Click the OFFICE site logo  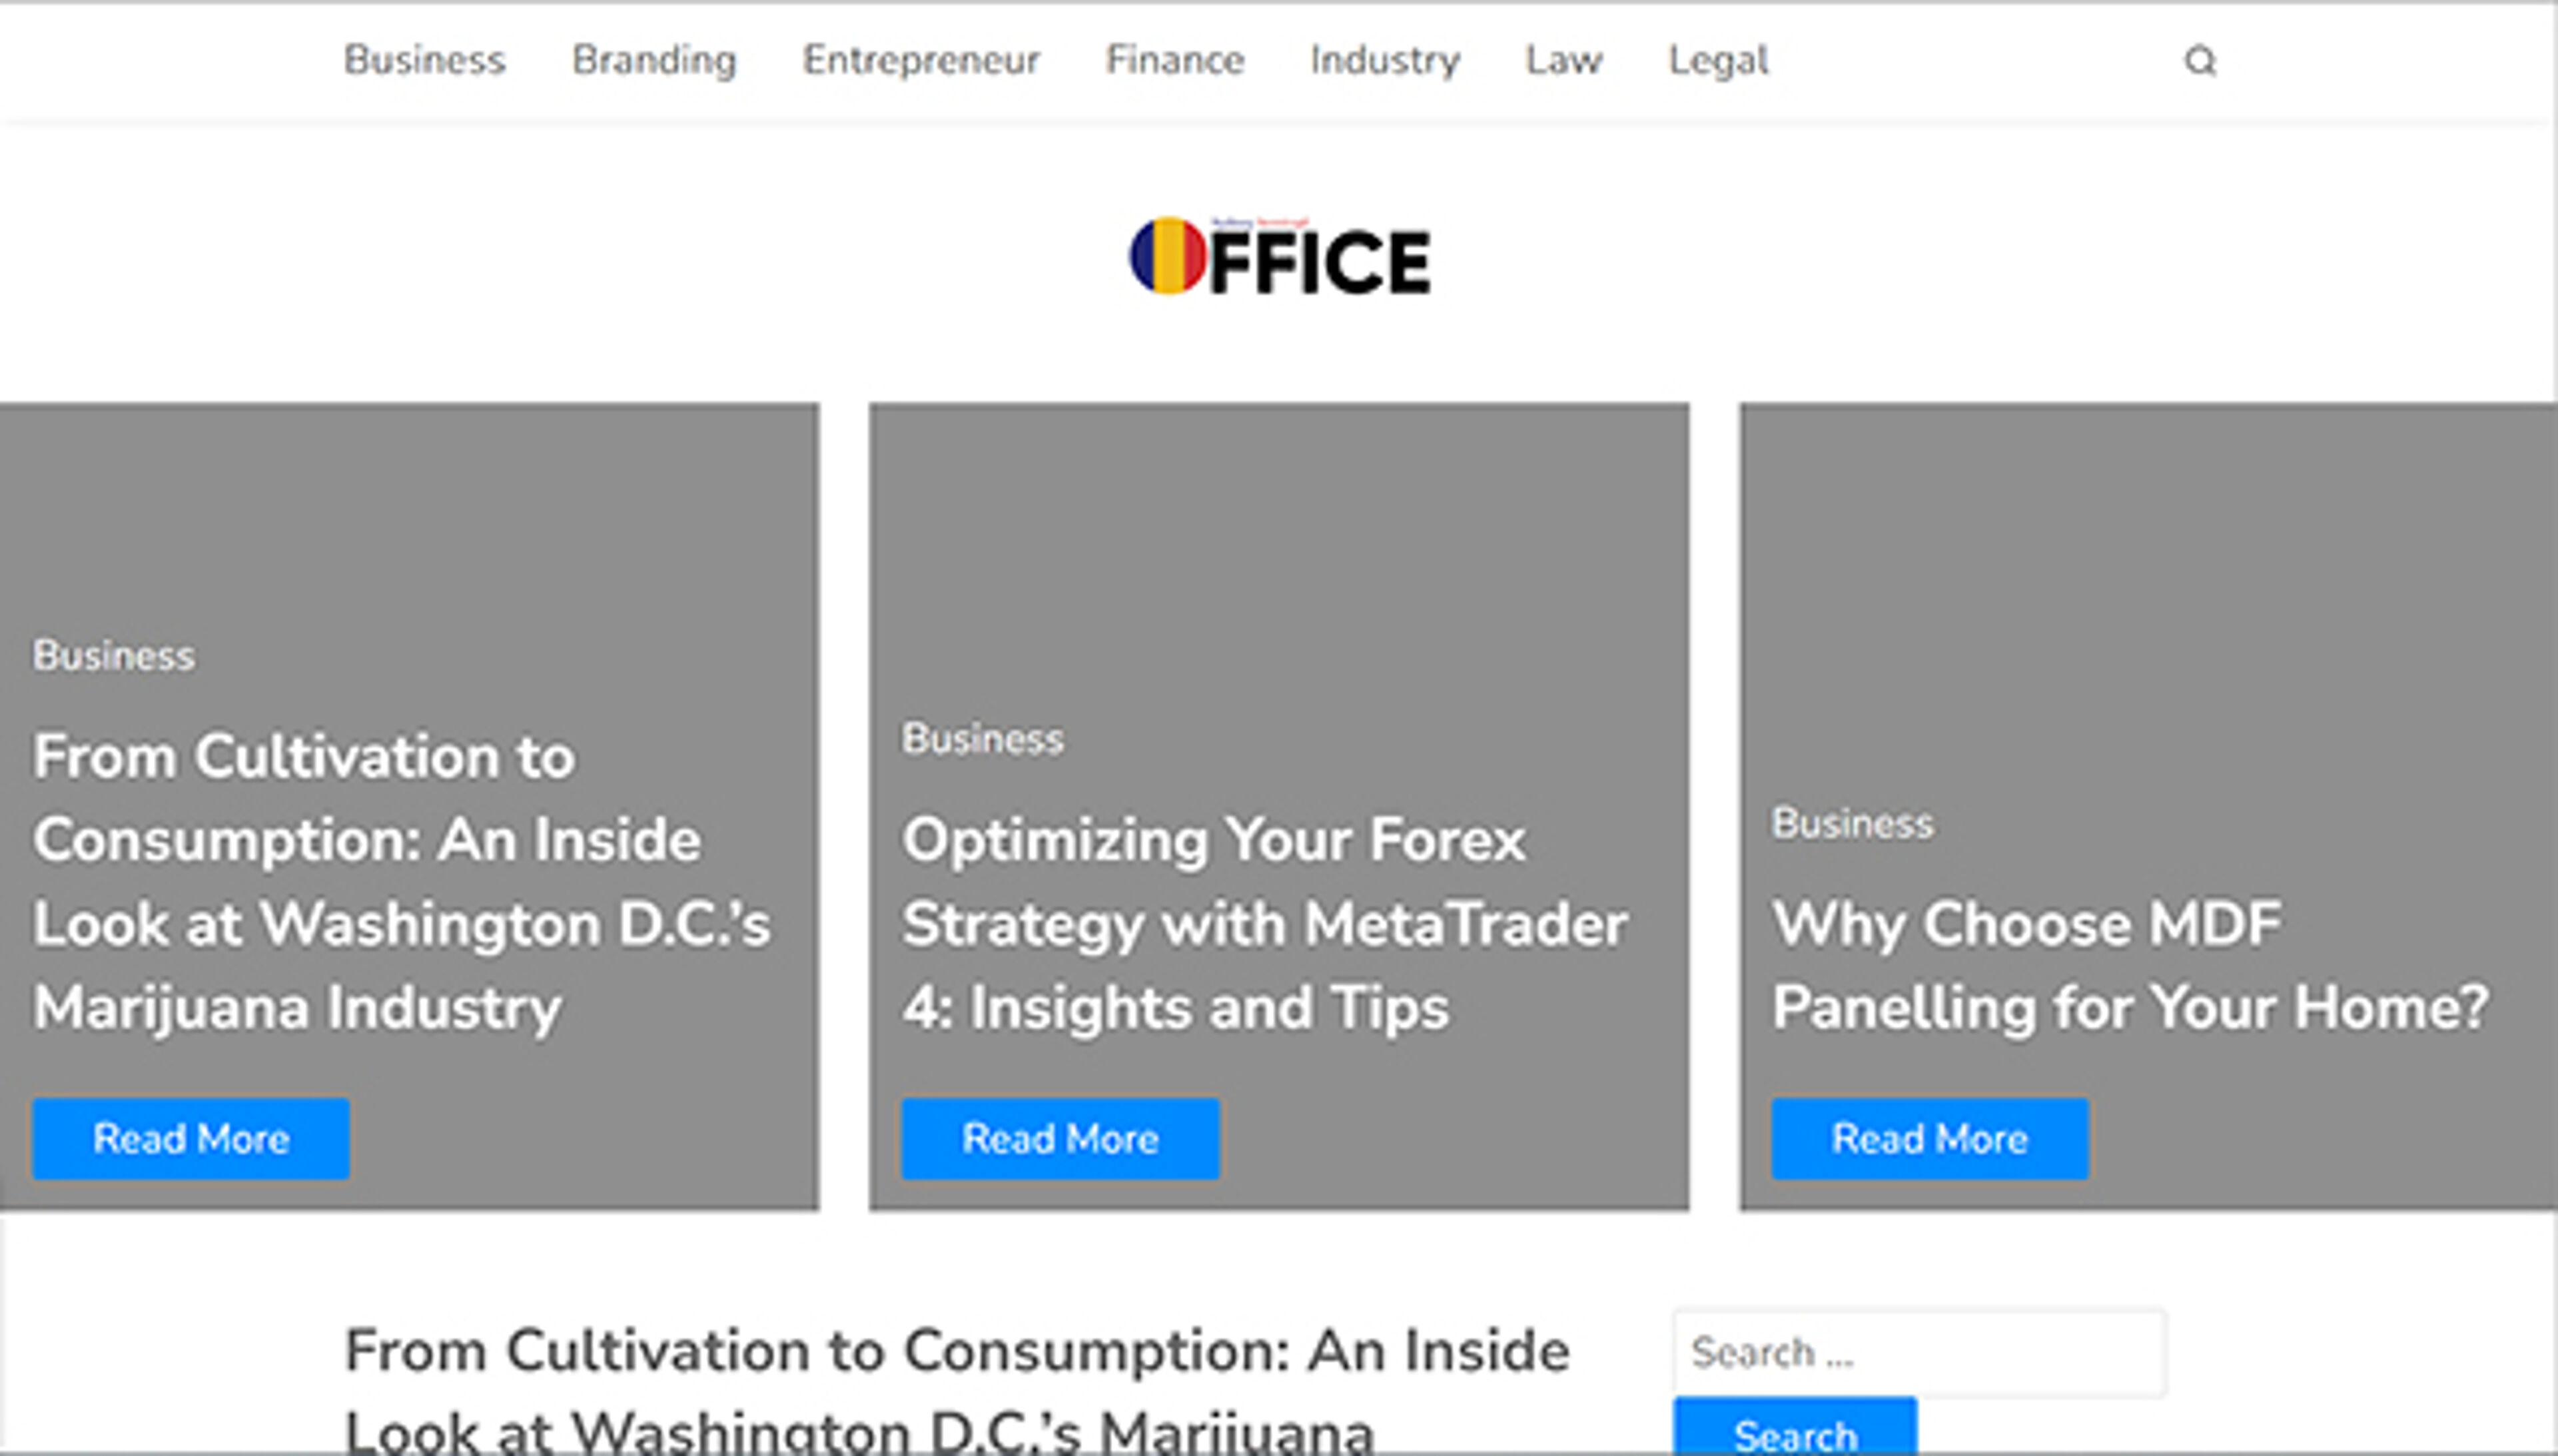[1280, 259]
